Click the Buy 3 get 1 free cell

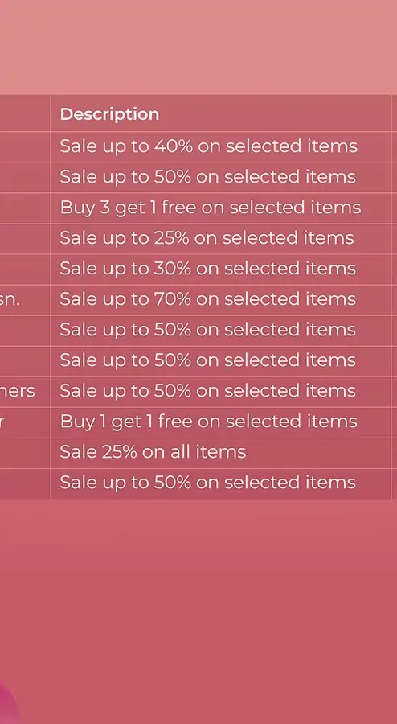coord(220,208)
